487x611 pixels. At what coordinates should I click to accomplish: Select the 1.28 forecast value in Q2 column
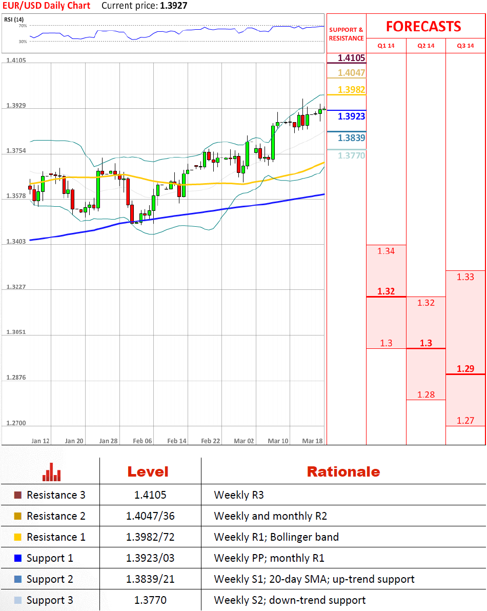(x=425, y=395)
